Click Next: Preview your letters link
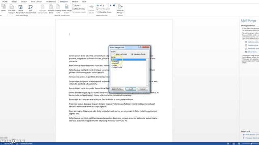 [252, 135]
